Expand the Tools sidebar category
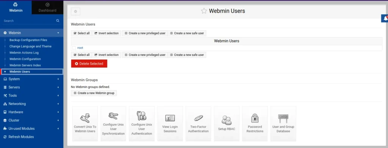The height and width of the screenshot is (148, 388). (x=32, y=96)
